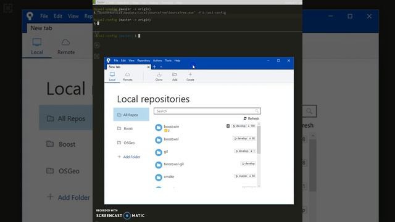Click the dark badge icon on boost.win row
This screenshot has height=222, width=395.
228,126
